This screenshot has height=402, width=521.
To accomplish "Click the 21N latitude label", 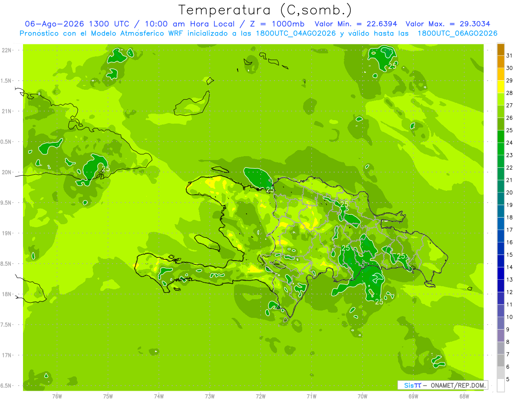I will [6, 111].
